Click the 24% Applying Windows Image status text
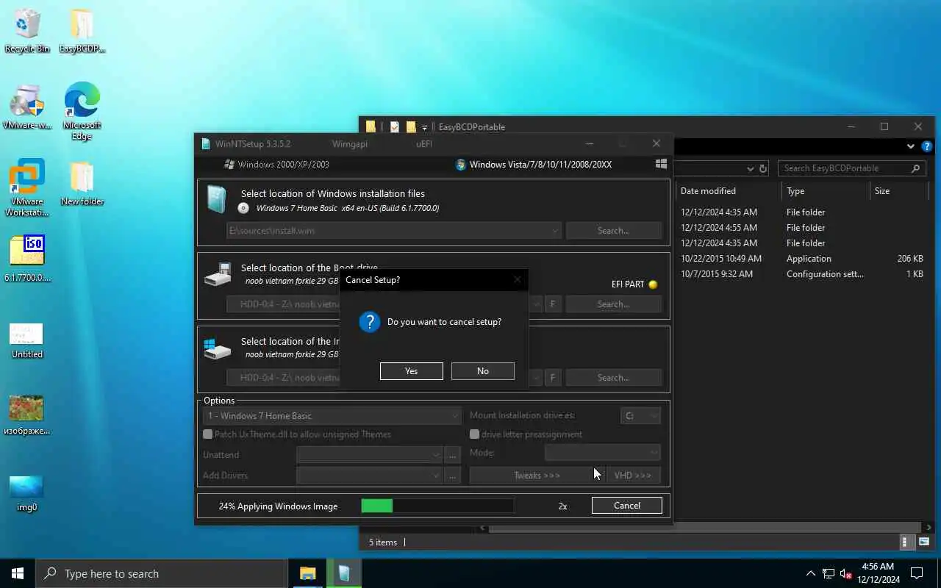Image resolution: width=941 pixels, height=588 pixels. coord(278,506)
